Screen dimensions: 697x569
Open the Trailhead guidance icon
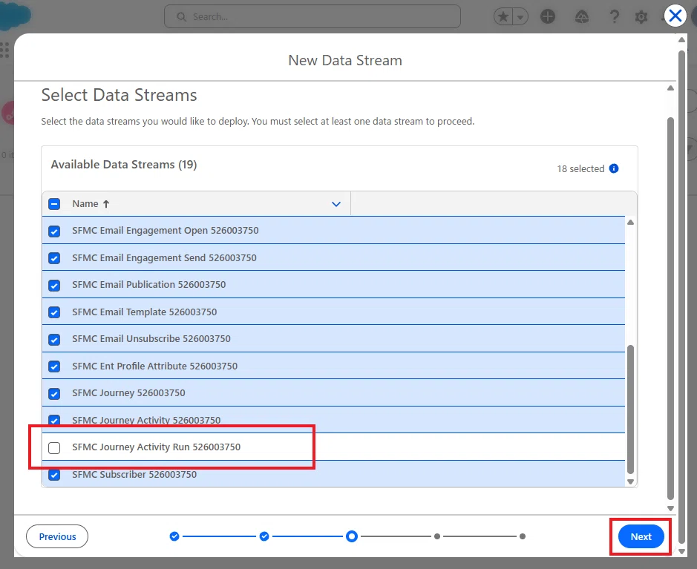(582, 17)
